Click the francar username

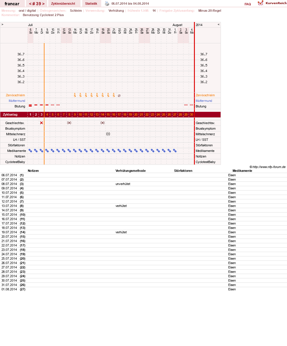(x=12, y=4)
